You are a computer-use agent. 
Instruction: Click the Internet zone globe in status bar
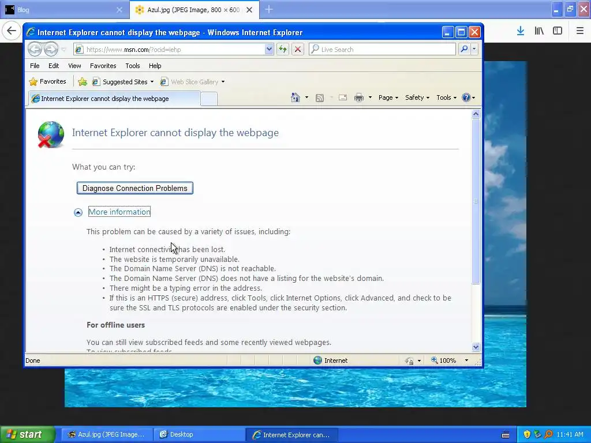(x=318, y=361)
